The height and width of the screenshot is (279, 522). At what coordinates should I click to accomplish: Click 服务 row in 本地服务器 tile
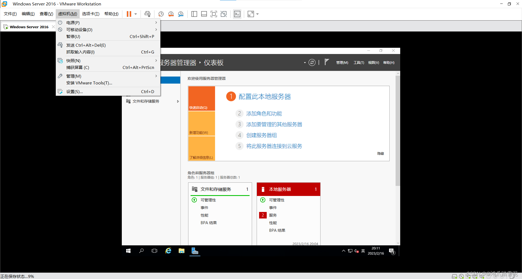[273, 215]
